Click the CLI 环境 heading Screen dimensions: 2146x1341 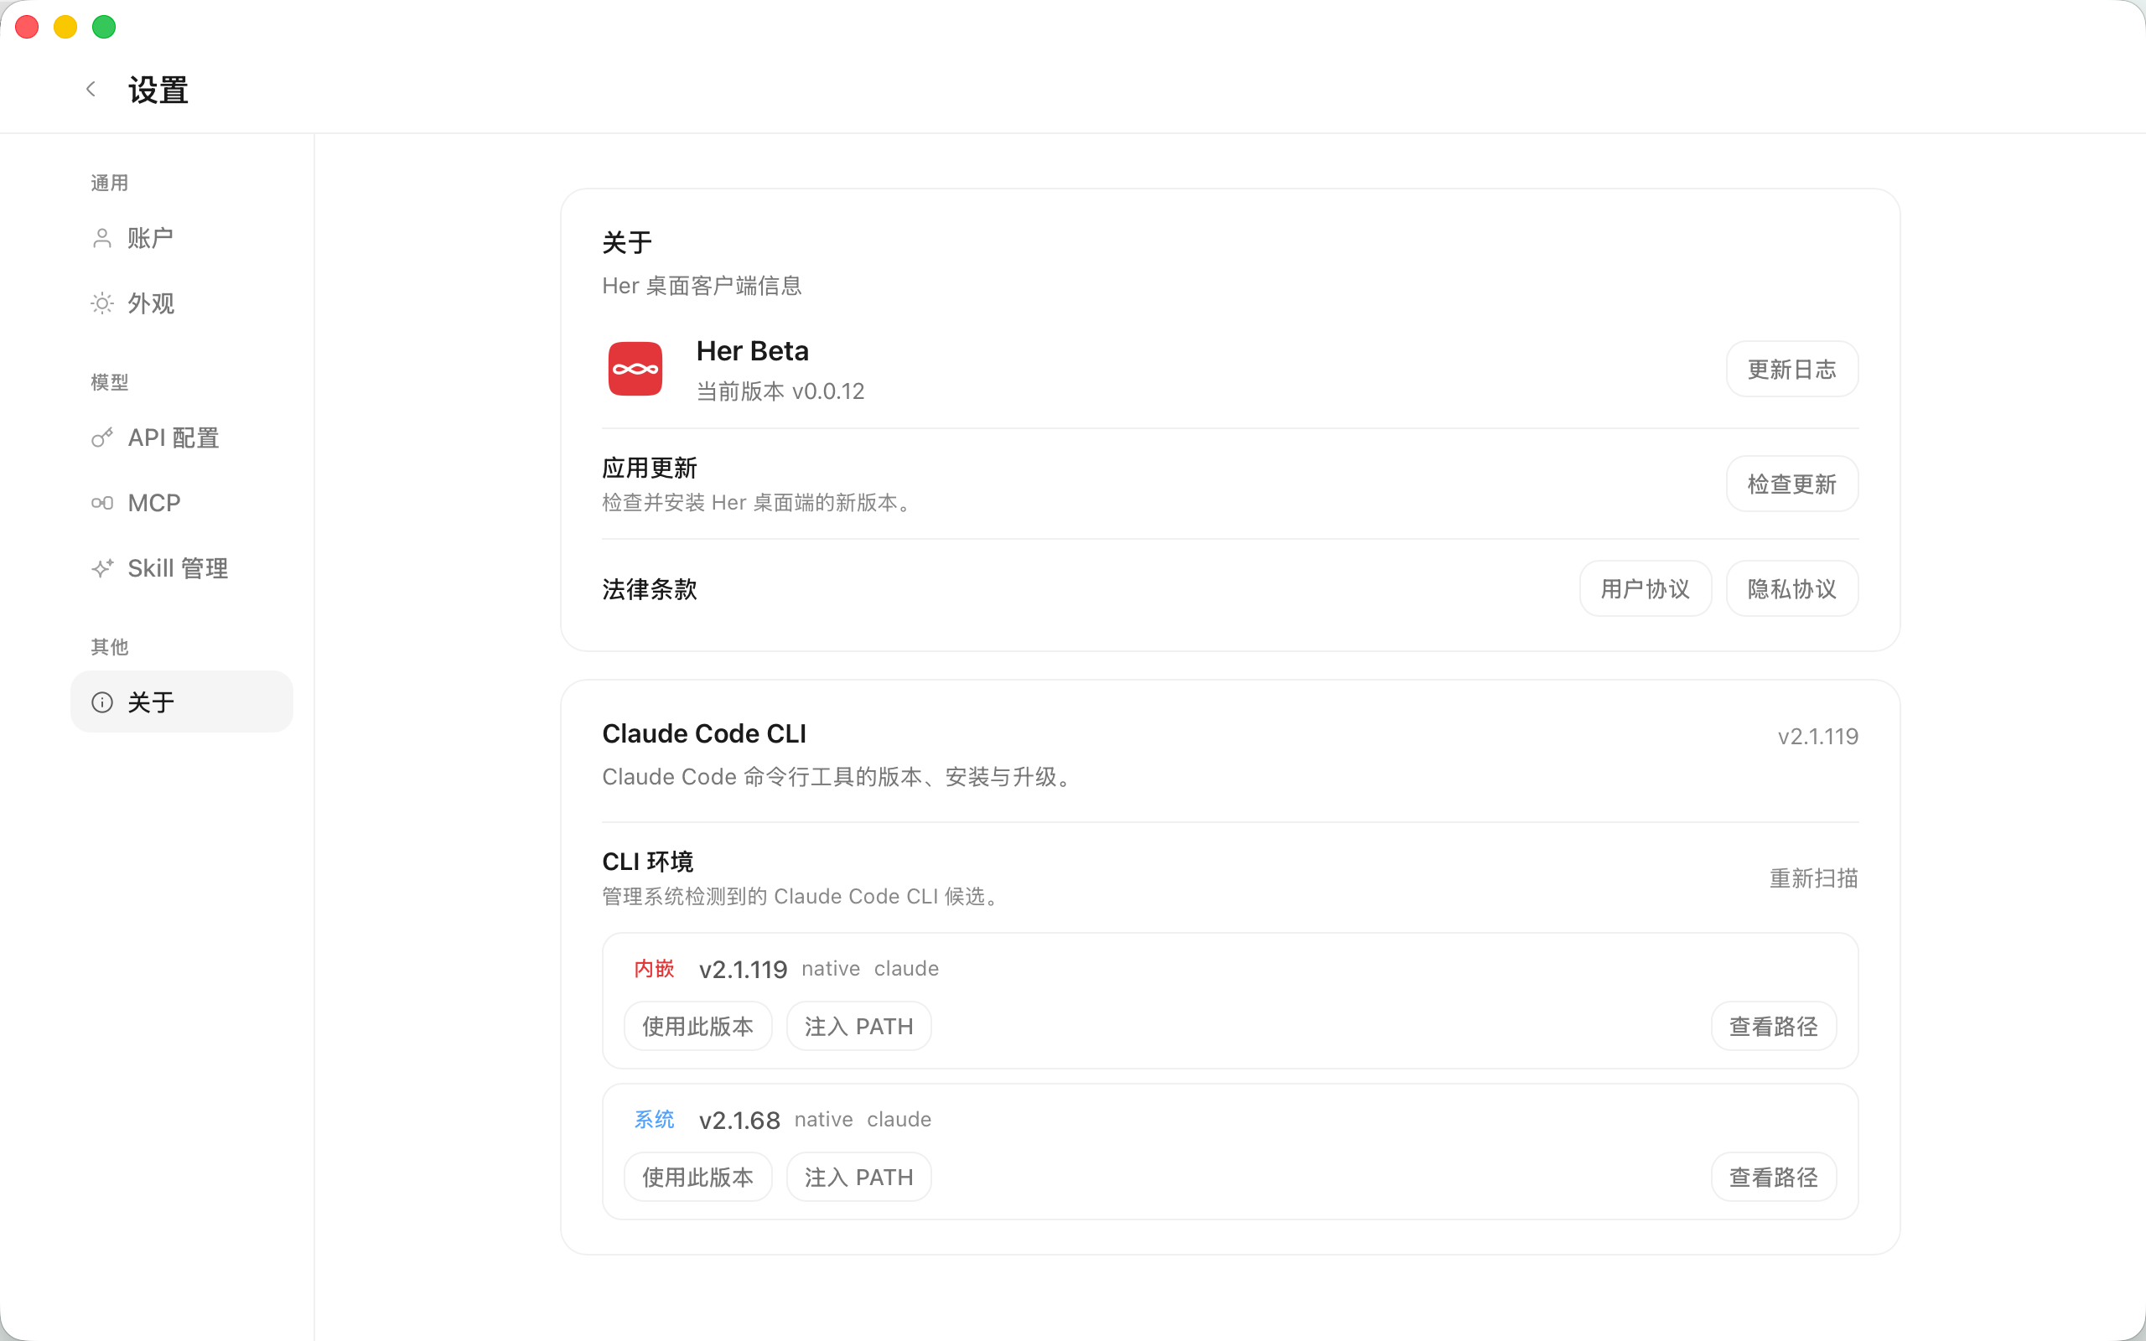click(647, 862)
